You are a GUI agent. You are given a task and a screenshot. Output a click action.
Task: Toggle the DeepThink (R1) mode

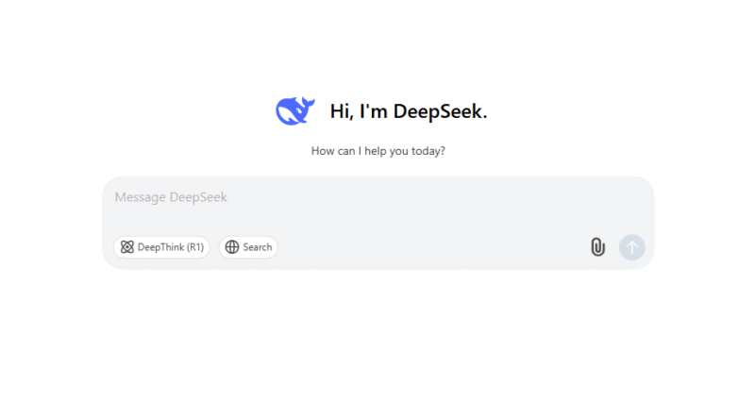click(161, 247)
